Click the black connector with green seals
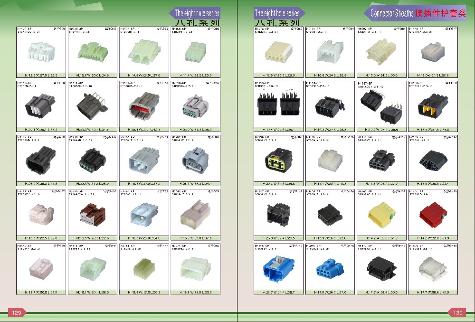This screenshot has width=475, height=322. 93,161
